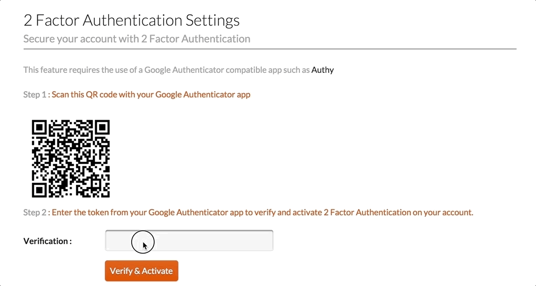Click the Scan this QR code instruction
Screen dimensions: 536x286
[151, 94]
